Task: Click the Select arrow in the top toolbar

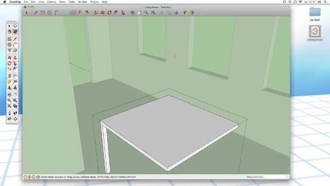Action: 26,12
